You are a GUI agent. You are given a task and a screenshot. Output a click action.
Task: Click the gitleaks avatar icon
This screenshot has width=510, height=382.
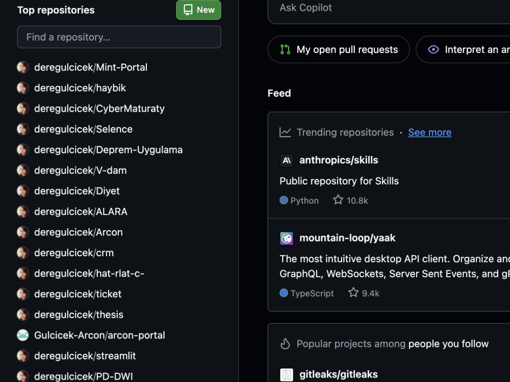(x=287, y=375)
